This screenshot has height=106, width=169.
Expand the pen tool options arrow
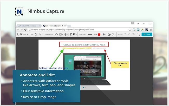(x=57, y=35)
